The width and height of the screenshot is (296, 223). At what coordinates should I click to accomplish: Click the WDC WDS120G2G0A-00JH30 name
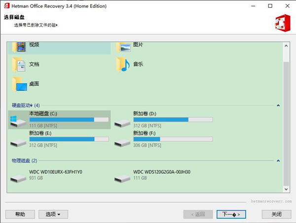[162, 172]
